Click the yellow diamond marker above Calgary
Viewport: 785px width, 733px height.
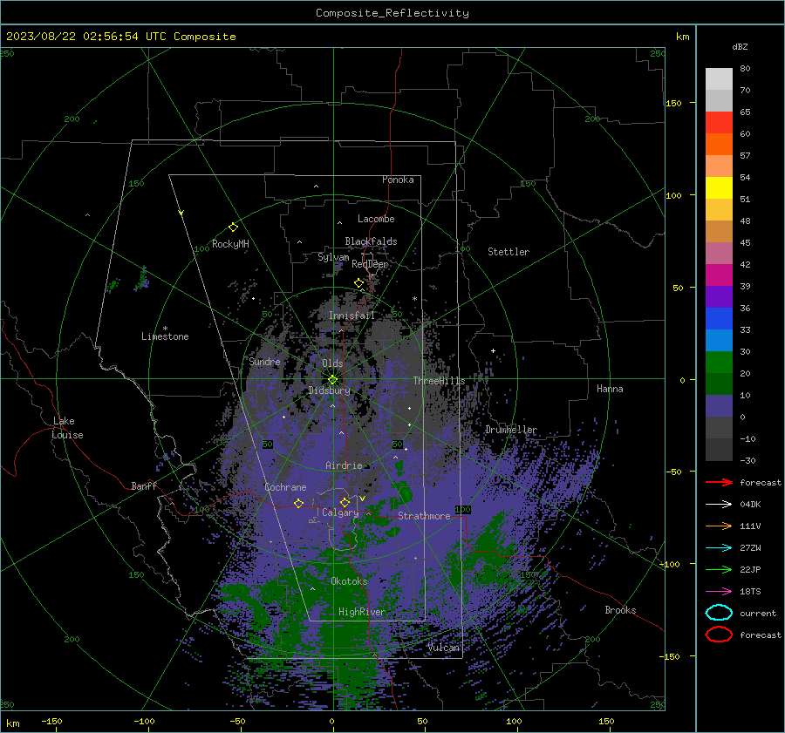345,502
